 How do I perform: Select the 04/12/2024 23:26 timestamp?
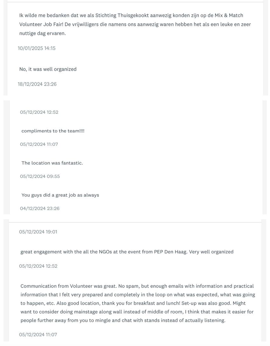(40, 208)
